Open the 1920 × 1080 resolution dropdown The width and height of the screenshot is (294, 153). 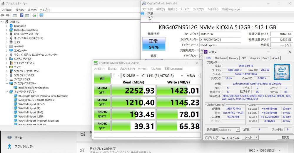(x=265, y=150)
